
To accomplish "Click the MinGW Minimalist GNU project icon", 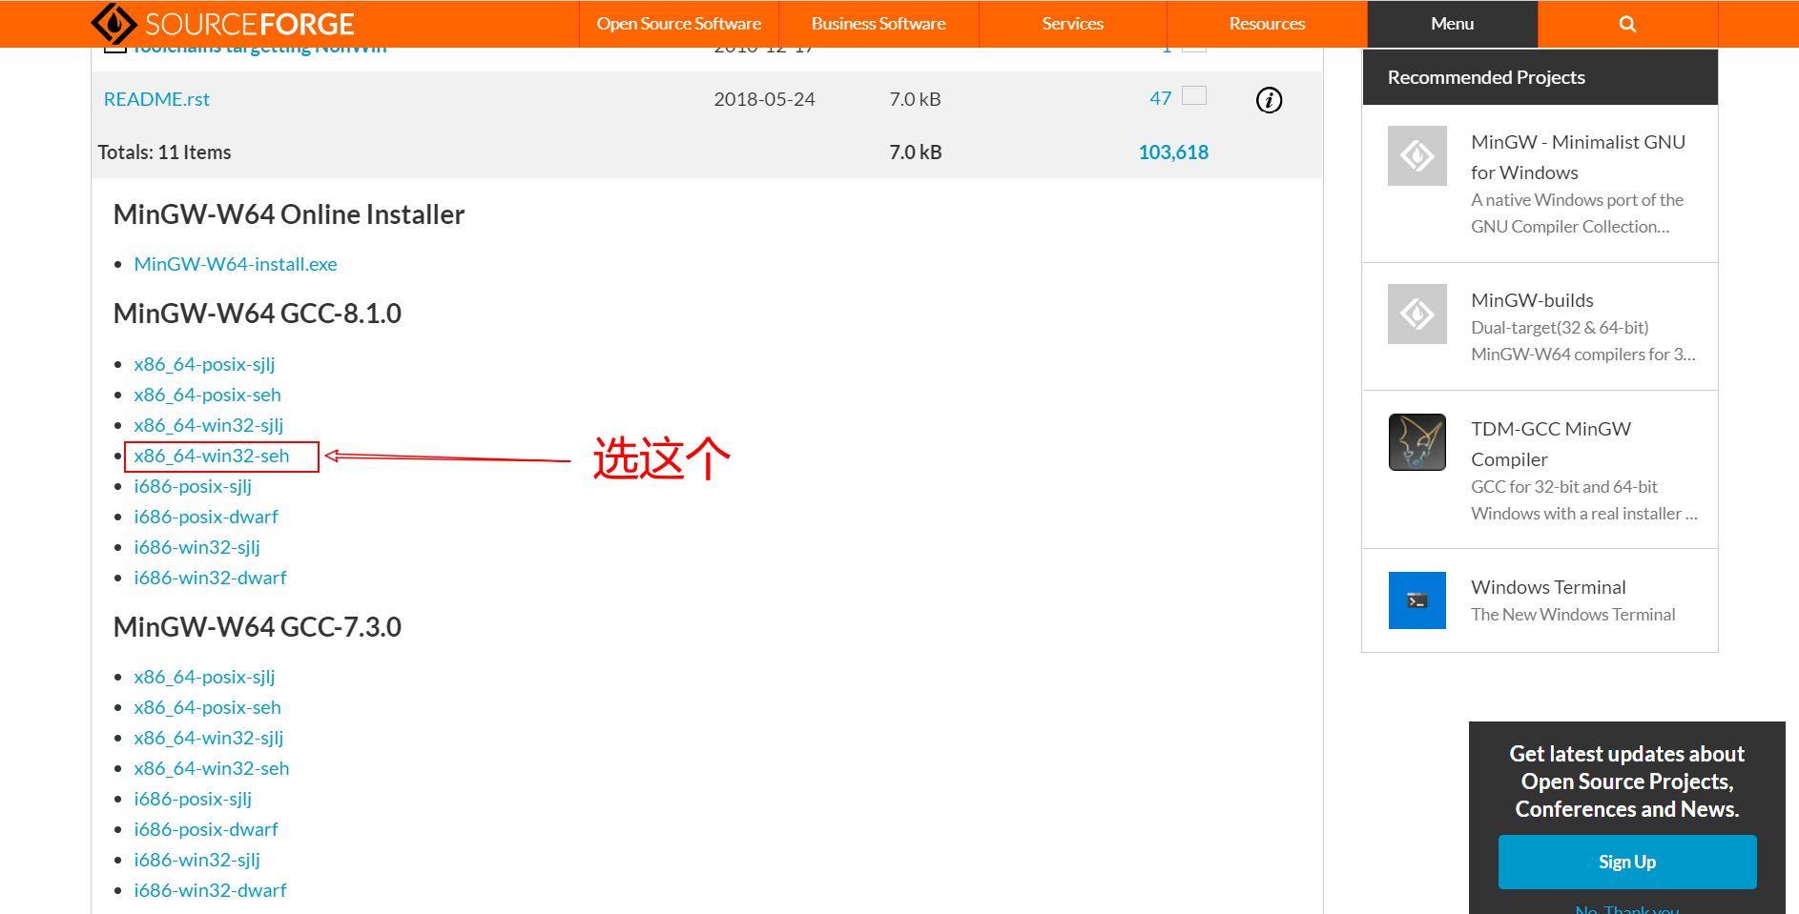I will [x=1417, y=155].
